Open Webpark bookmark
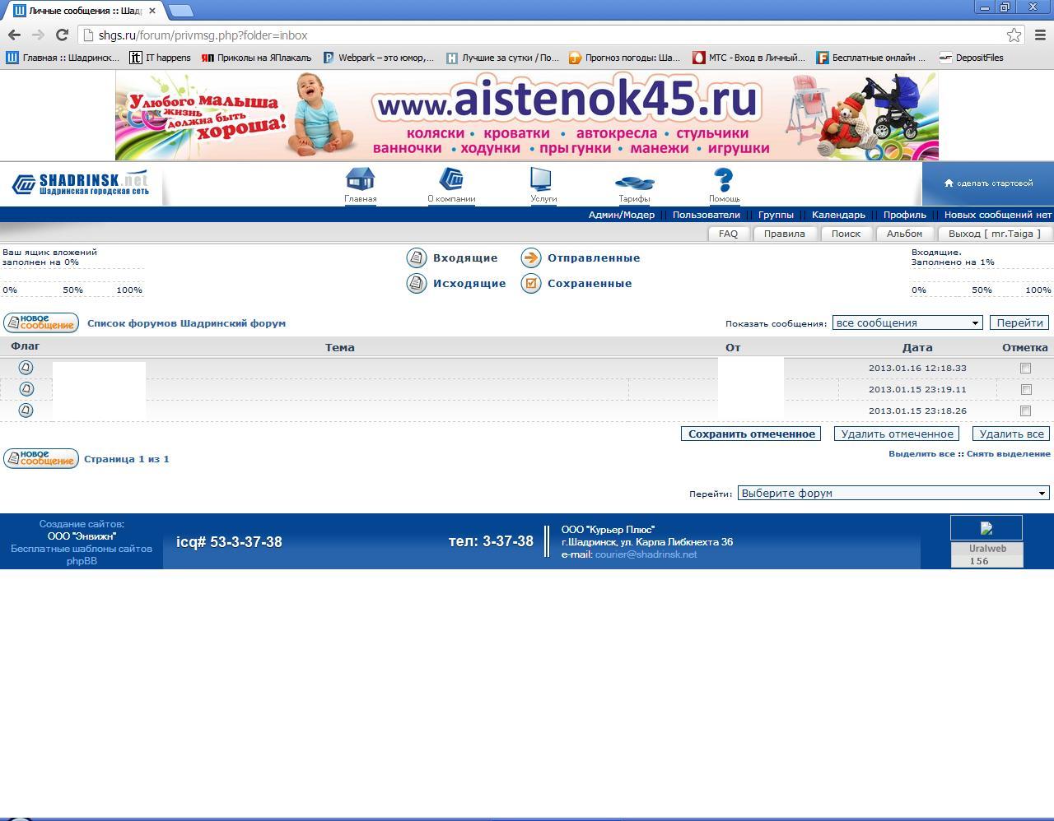 pyautogui.click(x=378, y=58)
